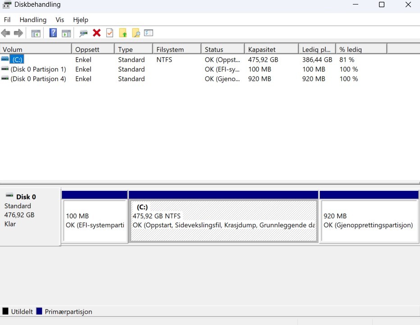
Task: Click the Forward navigation arrow
Action: [x=18, y=32]
